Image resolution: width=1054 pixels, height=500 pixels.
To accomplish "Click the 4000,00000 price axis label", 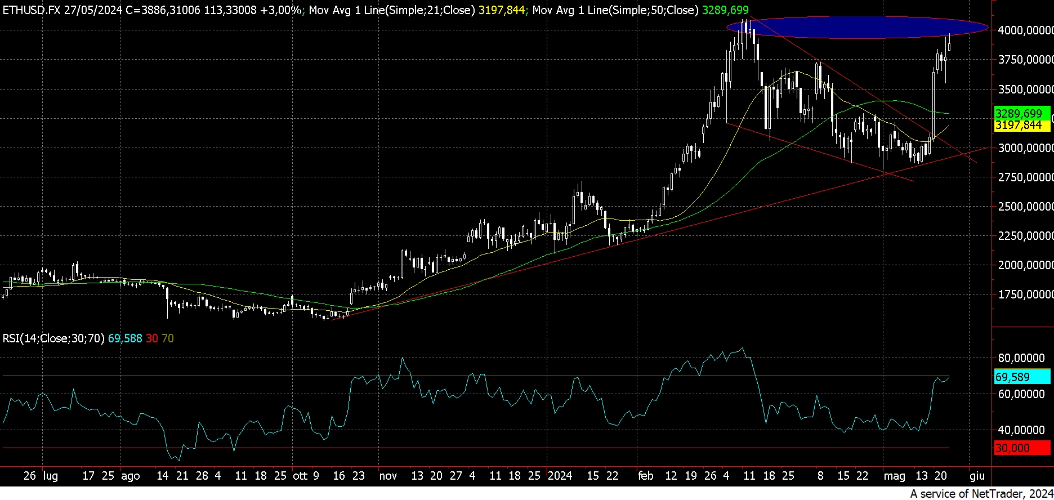I will tap(1025, 30).
